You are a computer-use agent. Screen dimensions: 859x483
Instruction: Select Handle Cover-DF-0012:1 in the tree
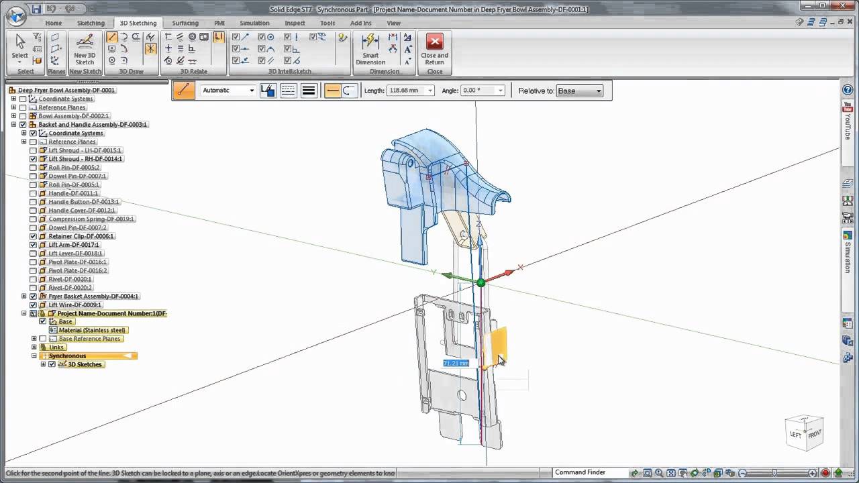pos(82,211)
